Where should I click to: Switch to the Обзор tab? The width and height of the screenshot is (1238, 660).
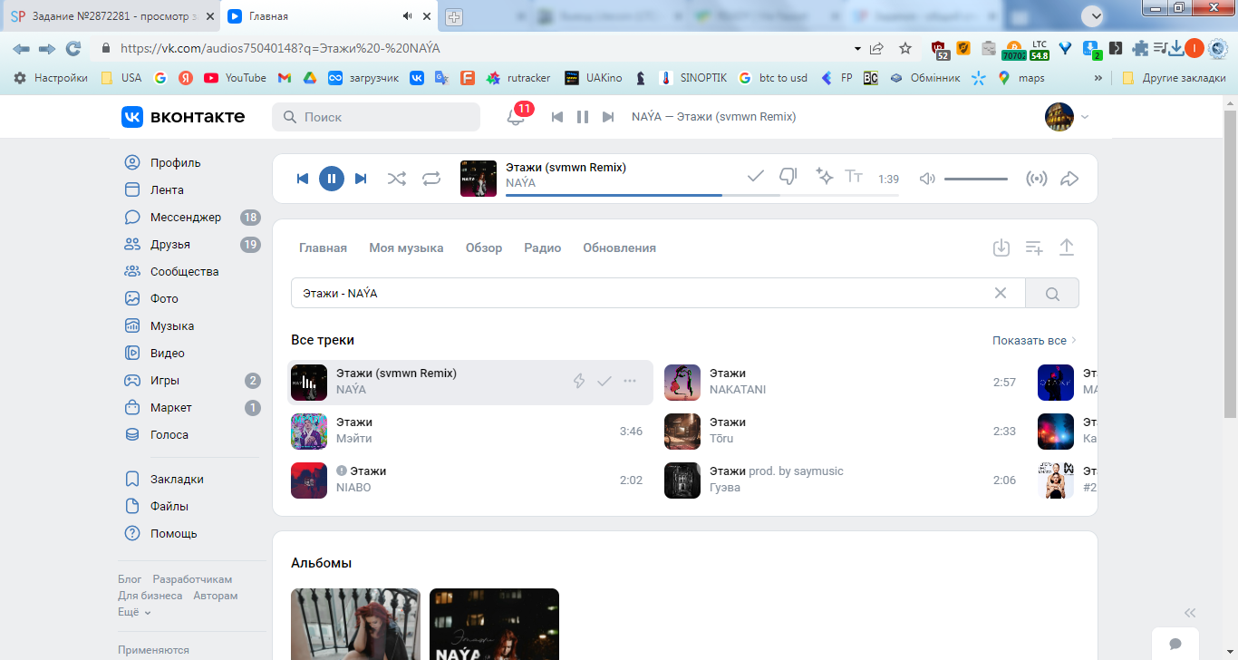coord(484,248)
